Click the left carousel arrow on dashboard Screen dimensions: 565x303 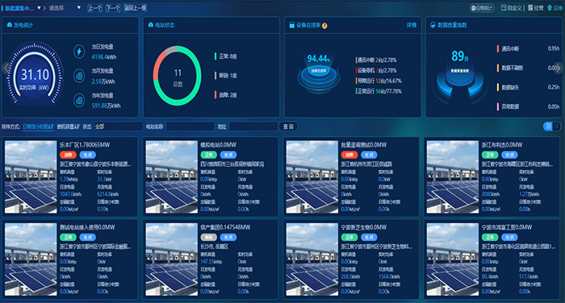pyautogui.click(x=6, y=68)
